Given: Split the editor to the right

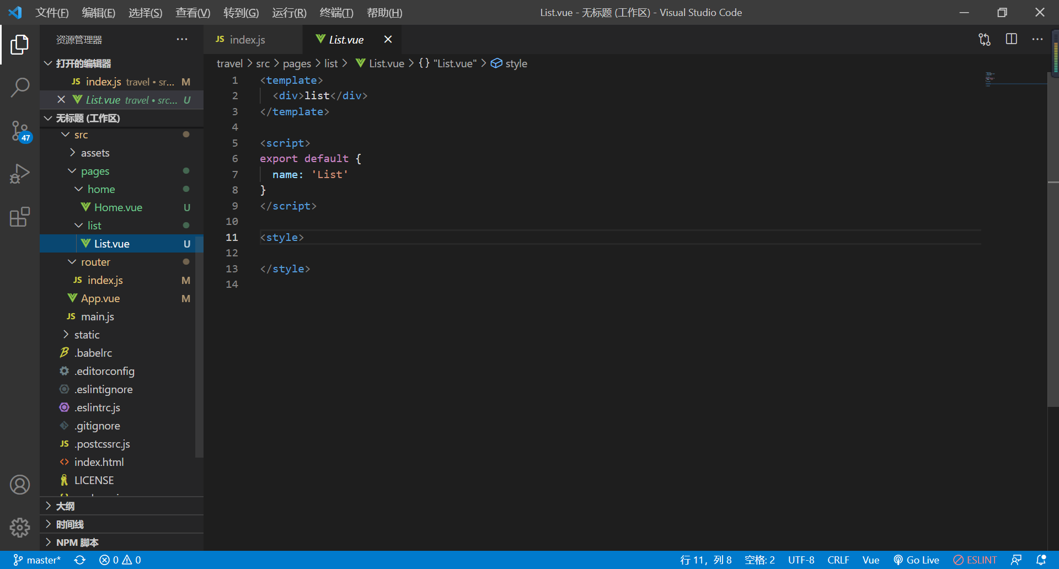Looking at the screenshot, I should (x=1012, y=39).
